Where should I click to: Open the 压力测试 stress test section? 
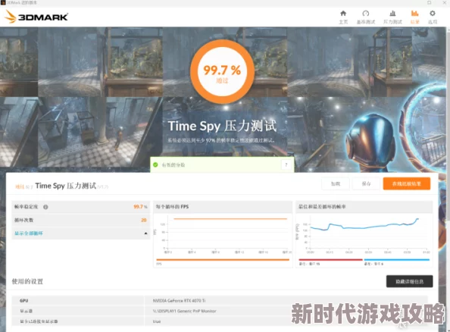tap(392, 17)
